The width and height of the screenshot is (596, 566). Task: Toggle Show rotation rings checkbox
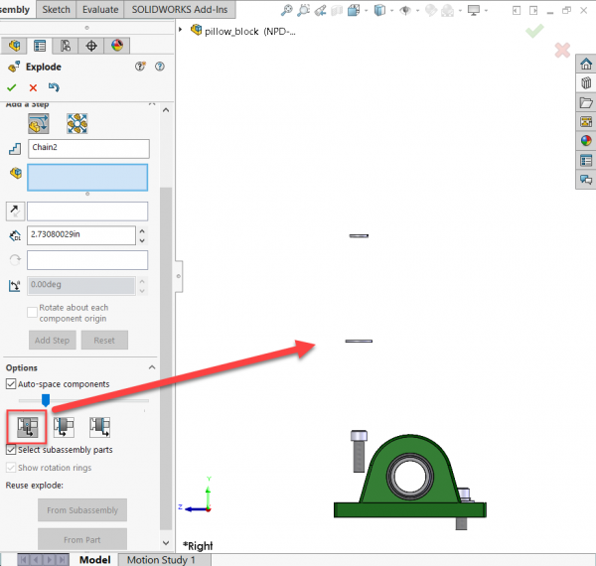coord(11,468)
